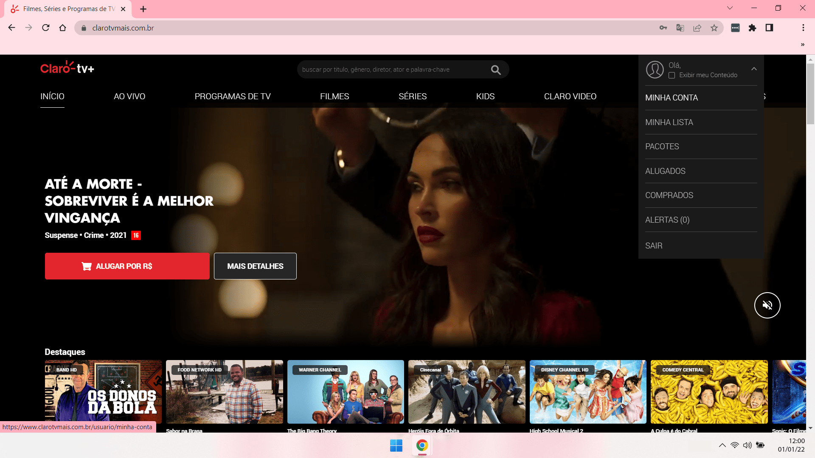Open a new browser tab

143,9
